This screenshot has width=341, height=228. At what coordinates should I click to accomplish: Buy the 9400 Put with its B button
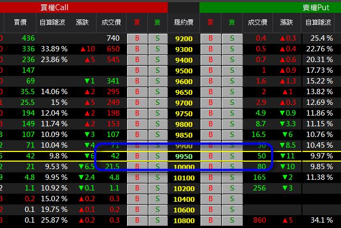(x=211, y=60)
